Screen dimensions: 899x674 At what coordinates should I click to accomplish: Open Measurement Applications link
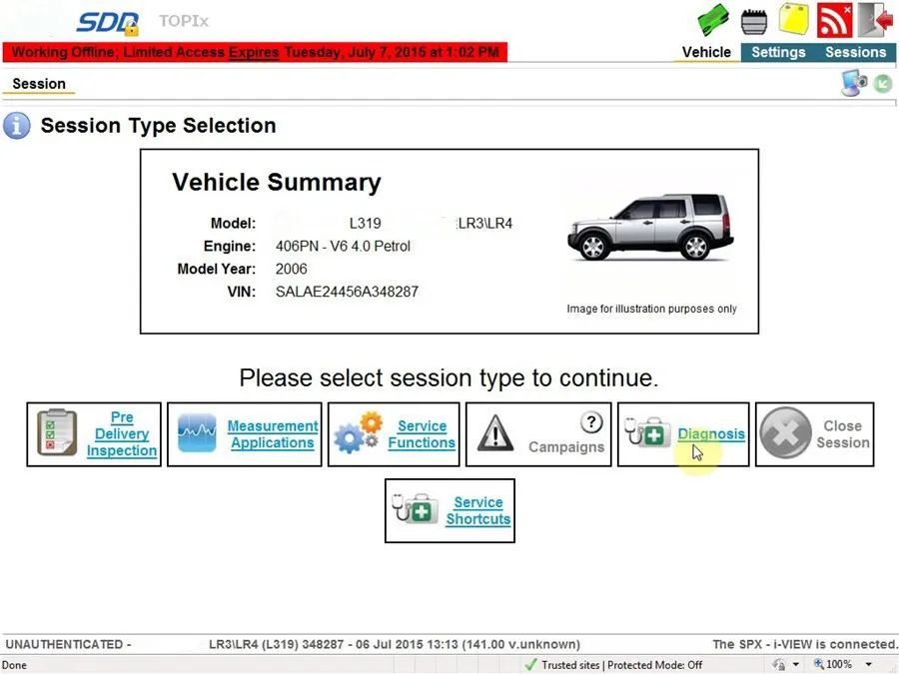[273, 434]
